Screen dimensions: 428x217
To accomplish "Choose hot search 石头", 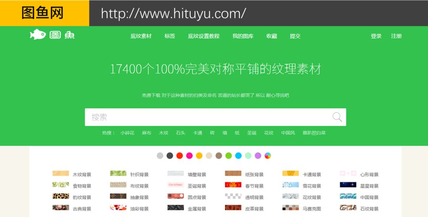I will pos(181,133).
